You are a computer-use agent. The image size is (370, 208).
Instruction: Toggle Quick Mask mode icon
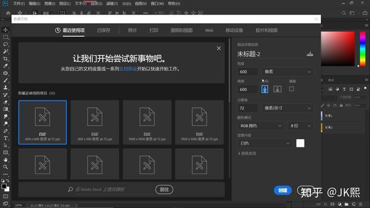click(x=5, y=196)
